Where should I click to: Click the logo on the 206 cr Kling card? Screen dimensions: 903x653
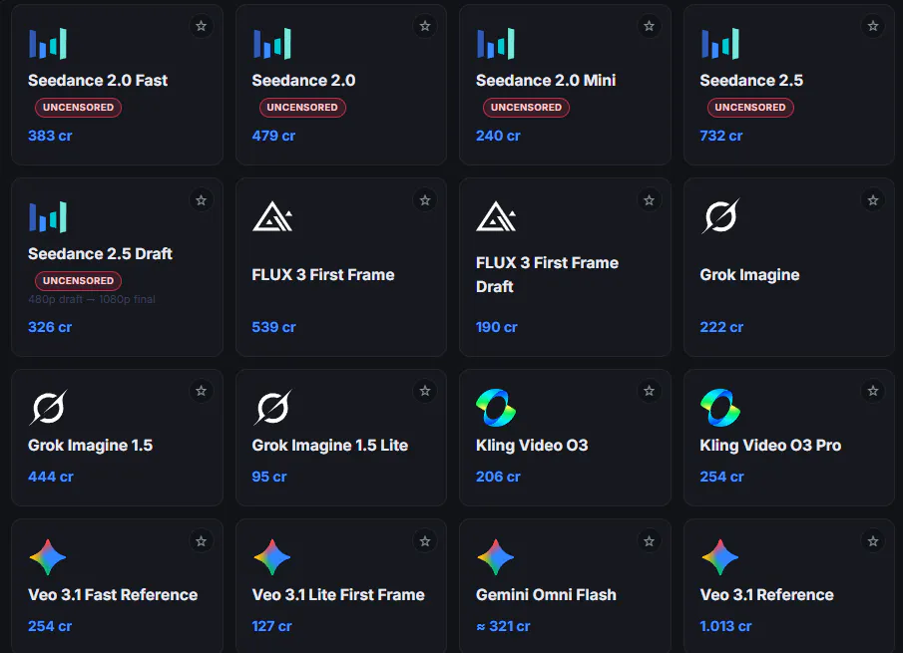(x=496, y=408)
